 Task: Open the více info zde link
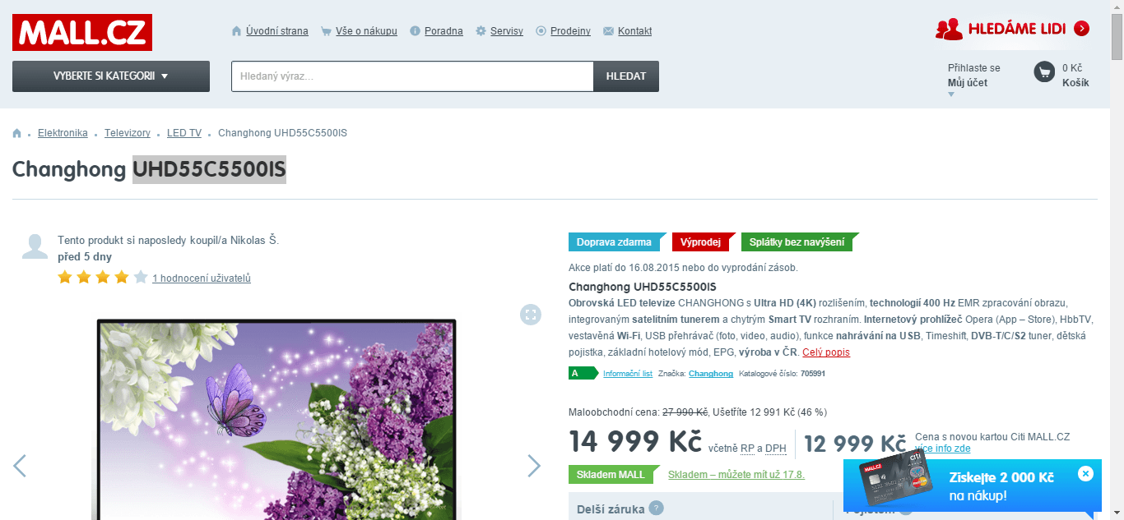click(943, 449)
